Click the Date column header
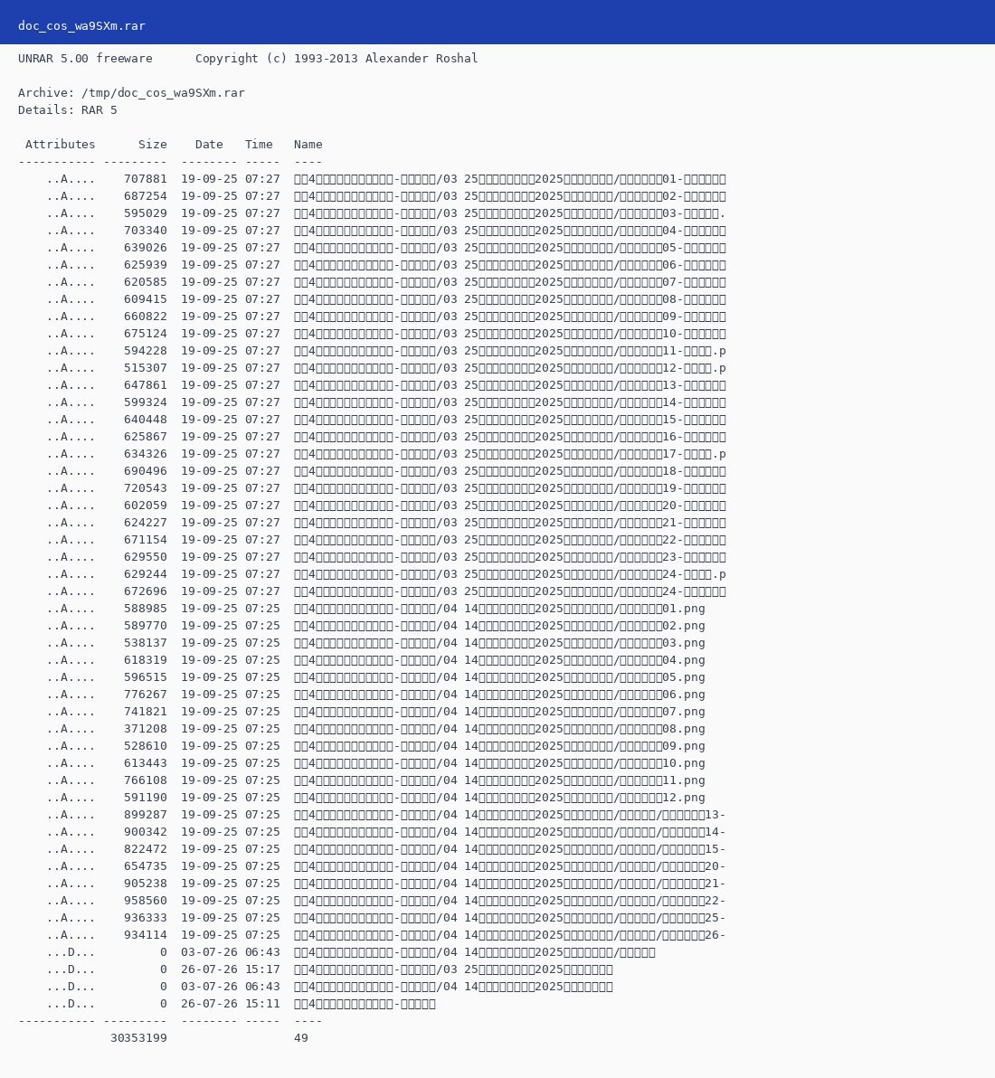Image resolution: width=995 pixels, height=1078 pixels. [209, 145]
